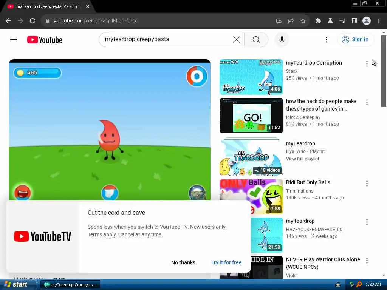This screenshot has height=290, width=387.
Task: Close the myTeardrop Creepypasta tab
Action: pos(88,7)
